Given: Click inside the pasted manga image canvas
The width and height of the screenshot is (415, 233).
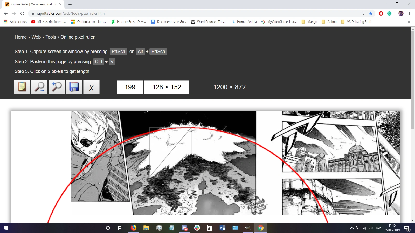Looking at the screenshot, I should pyautogui.click(x=205, y=166).
